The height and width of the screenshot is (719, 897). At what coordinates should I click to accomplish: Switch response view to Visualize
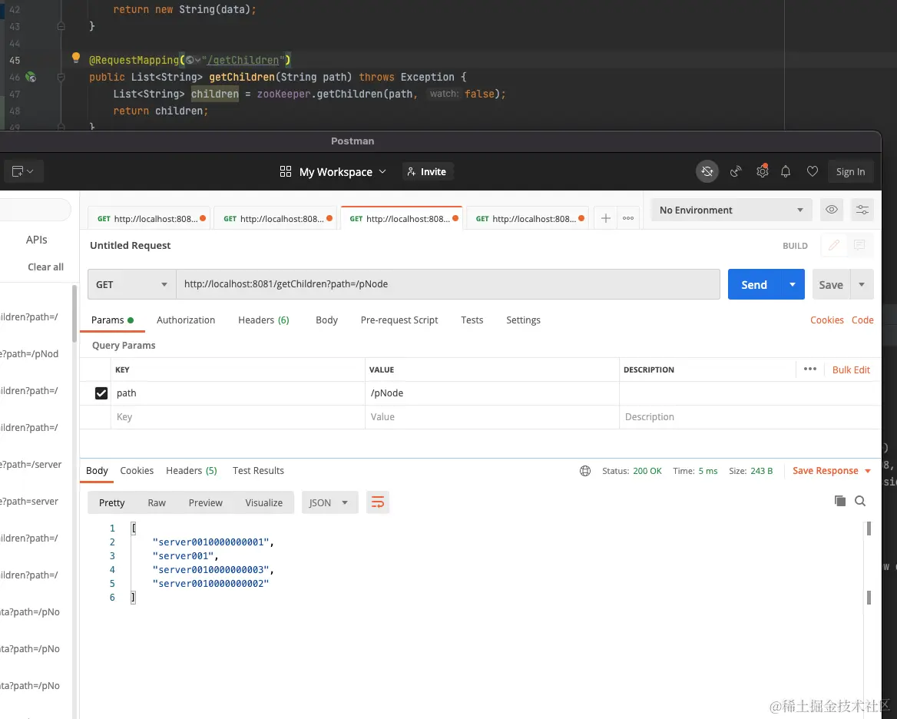tap(263, 502)
